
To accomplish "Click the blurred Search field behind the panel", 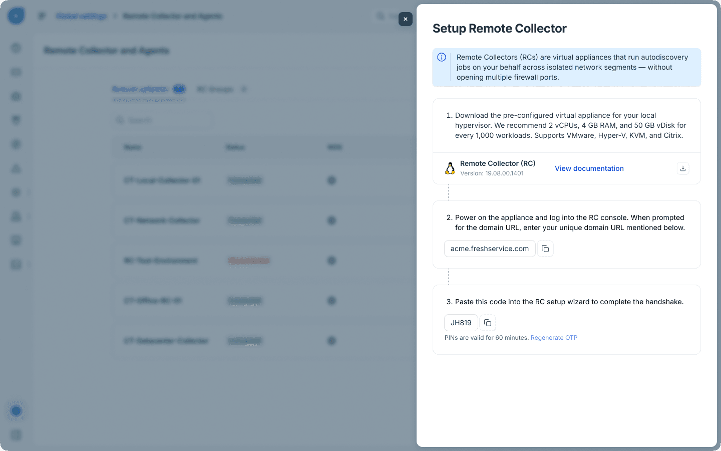I will [x=162, y=120].
